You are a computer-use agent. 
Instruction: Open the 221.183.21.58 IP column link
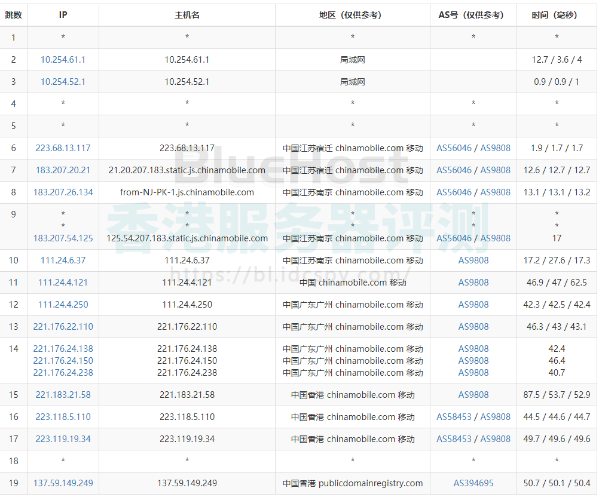(63, 395)
